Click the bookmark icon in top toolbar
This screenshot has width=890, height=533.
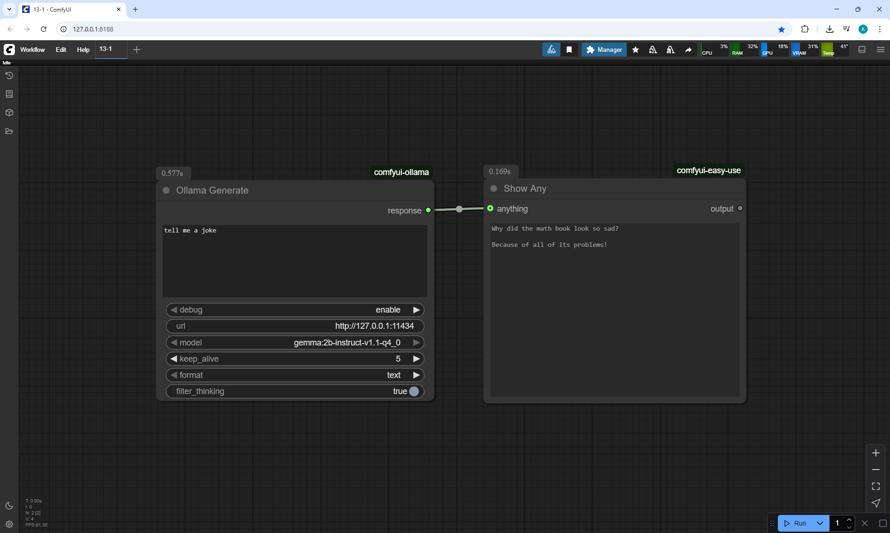coord(569,50)
